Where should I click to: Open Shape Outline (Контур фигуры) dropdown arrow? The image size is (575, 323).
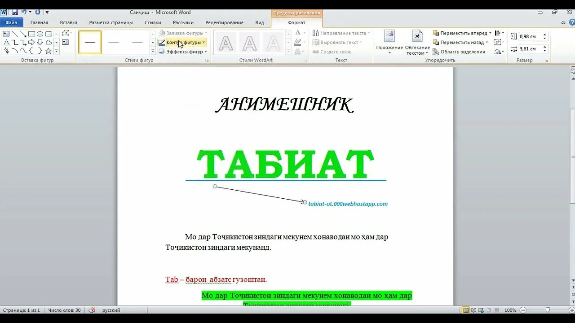point(203,42)
